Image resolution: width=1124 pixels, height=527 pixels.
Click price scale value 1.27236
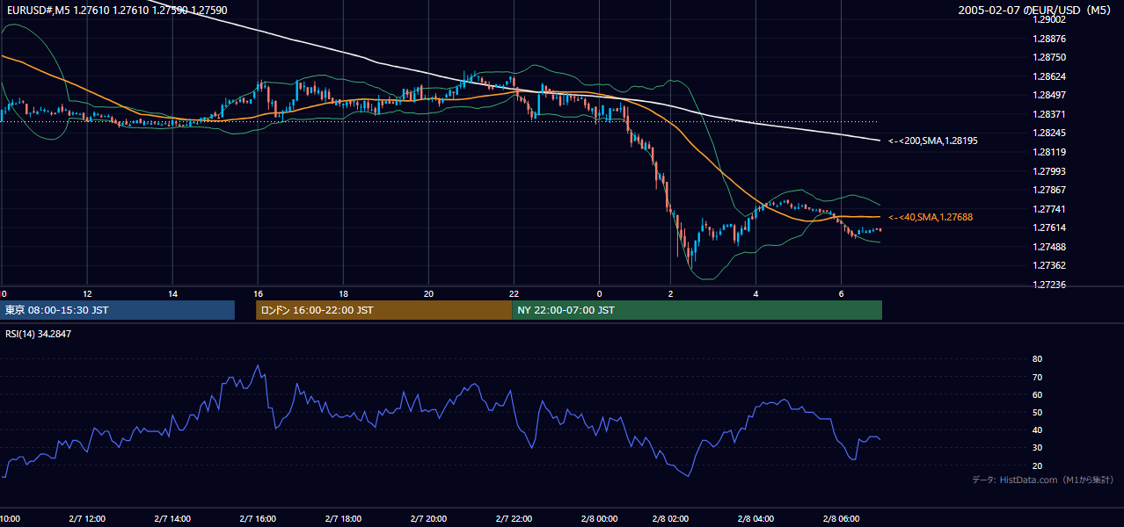(x=1048, y=285)
